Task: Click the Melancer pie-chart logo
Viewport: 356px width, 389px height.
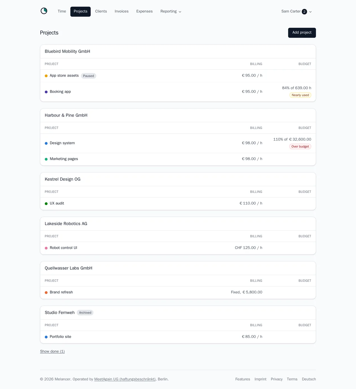Action: [x=44, y=11]
